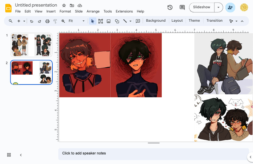Open the Tools menu
The width and height of the screenshot is (253, 164).
108,12
